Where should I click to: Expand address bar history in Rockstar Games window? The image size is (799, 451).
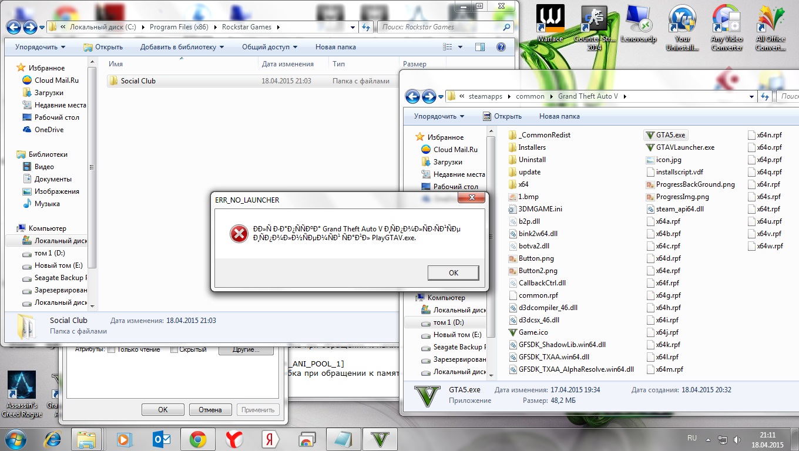click(x=352, y=27)
